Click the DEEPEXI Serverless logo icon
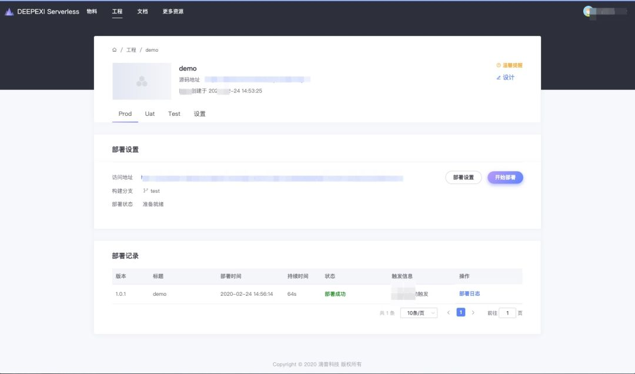Screen dimensions: 635x374 pyautogui.click(x=9, y=12)
